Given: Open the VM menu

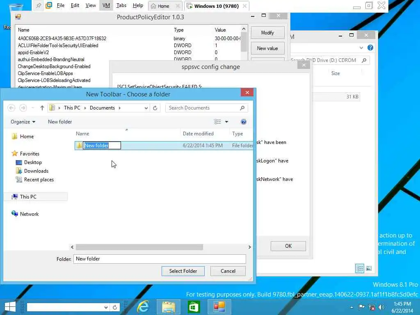Looking at the screenshot, I should pos(106,5).
